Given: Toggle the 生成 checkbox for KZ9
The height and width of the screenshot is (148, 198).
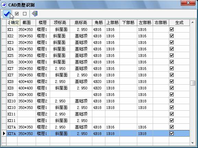Looking at the screenshot, I should pyautogui.click(x=172, y=95).
